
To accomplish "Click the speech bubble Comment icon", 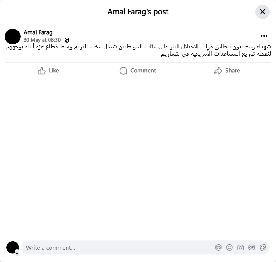I will tap(123, 71).
